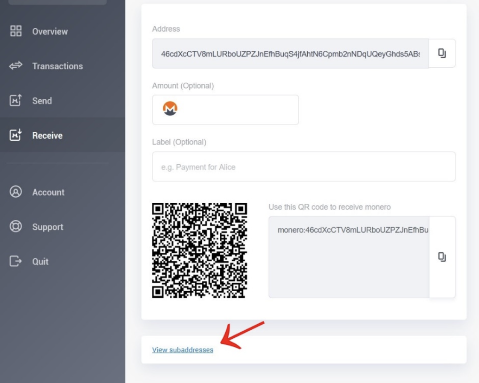The height and width of the screenshot is (383, 479).
Task: Navigate to the Overview section
Action: 49,31
